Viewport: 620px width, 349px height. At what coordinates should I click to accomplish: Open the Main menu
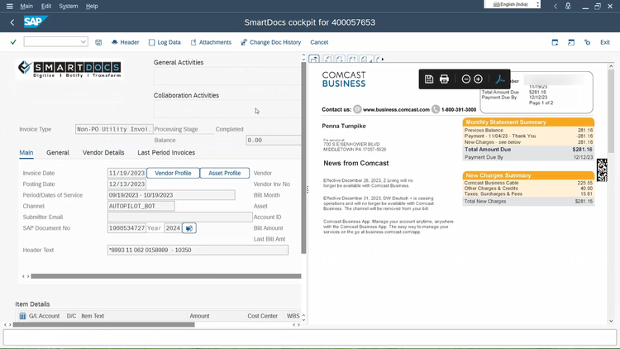(x=26, y=6)
